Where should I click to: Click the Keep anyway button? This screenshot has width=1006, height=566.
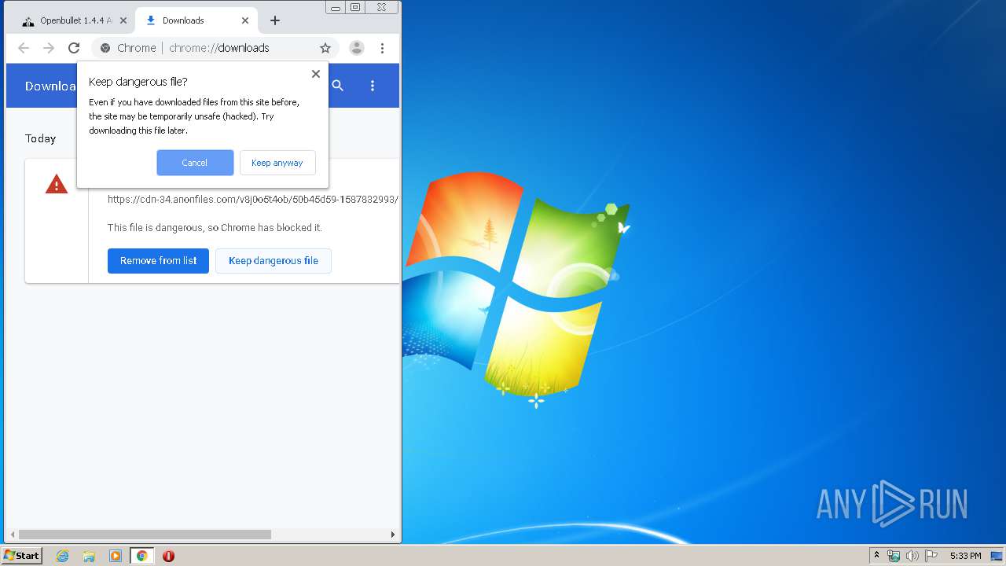(277, 163)
